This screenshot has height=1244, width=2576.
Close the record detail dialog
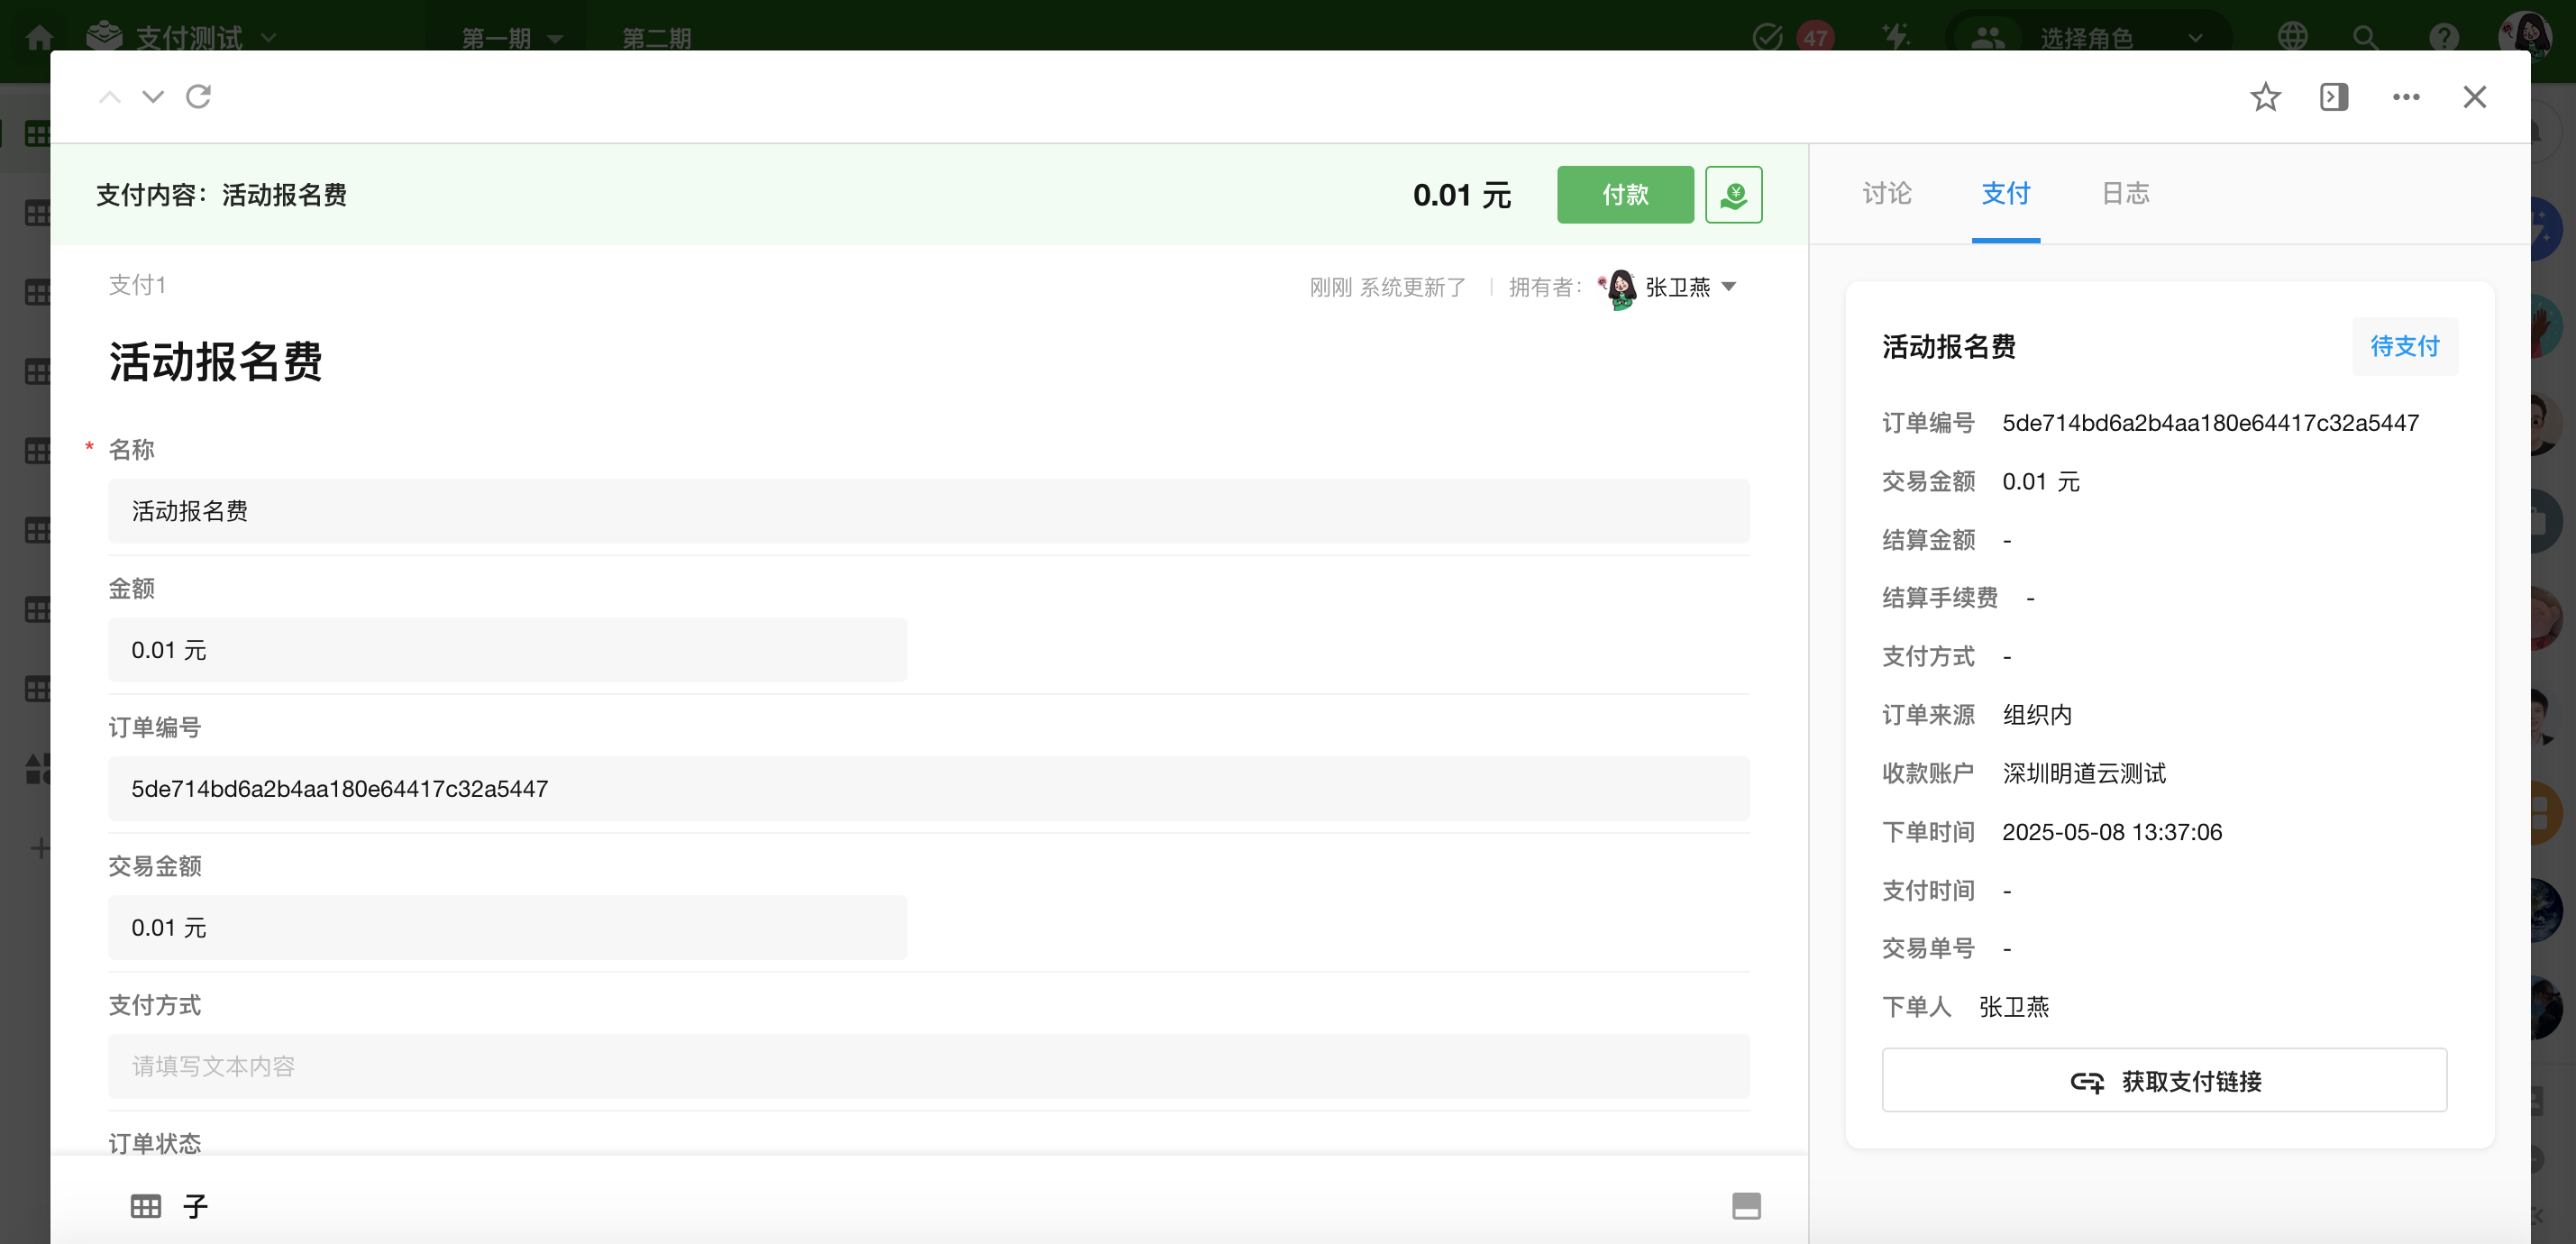click(x=2475, y=97)
